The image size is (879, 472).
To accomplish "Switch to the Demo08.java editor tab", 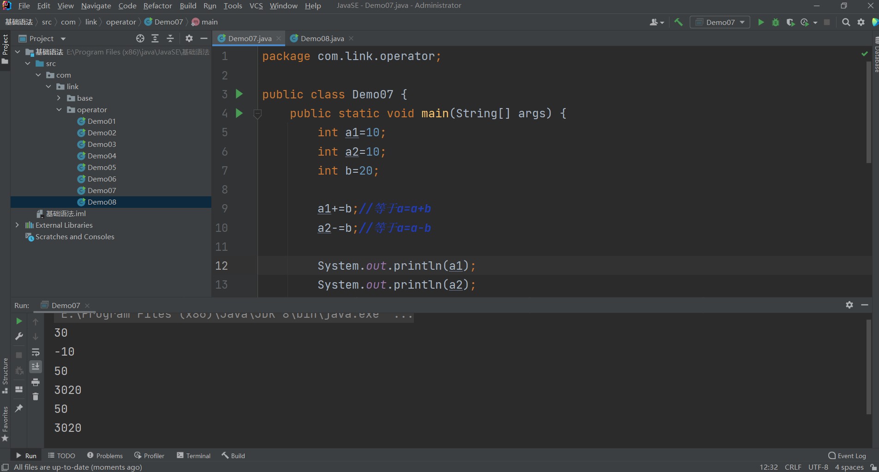I will (x=322, y=38).
